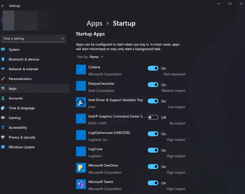Open the Accounts settings page
Image resolution: width=245 pixels, height=194 pixels.
point(16,98)
